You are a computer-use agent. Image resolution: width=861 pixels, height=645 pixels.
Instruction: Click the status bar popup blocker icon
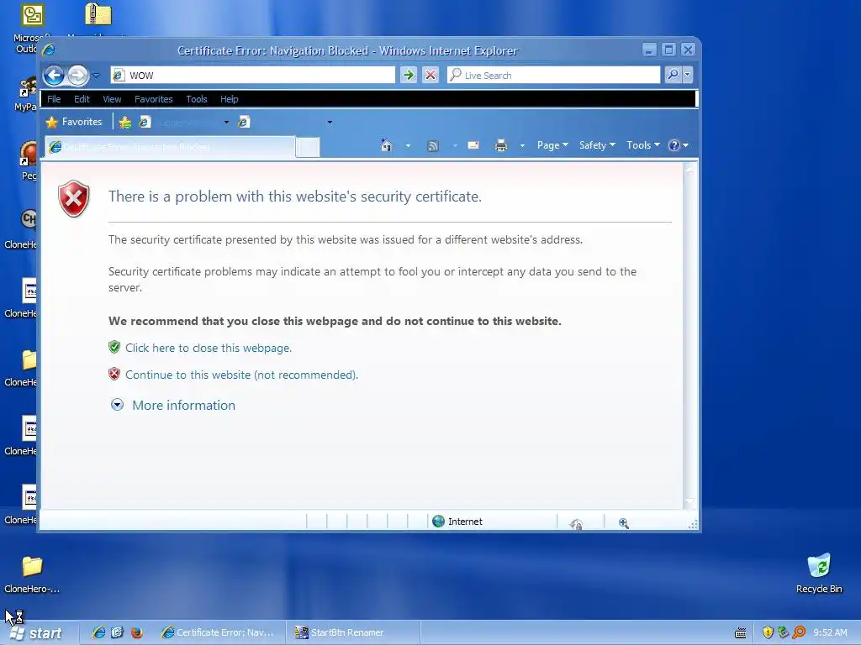[x=576, y=524]
